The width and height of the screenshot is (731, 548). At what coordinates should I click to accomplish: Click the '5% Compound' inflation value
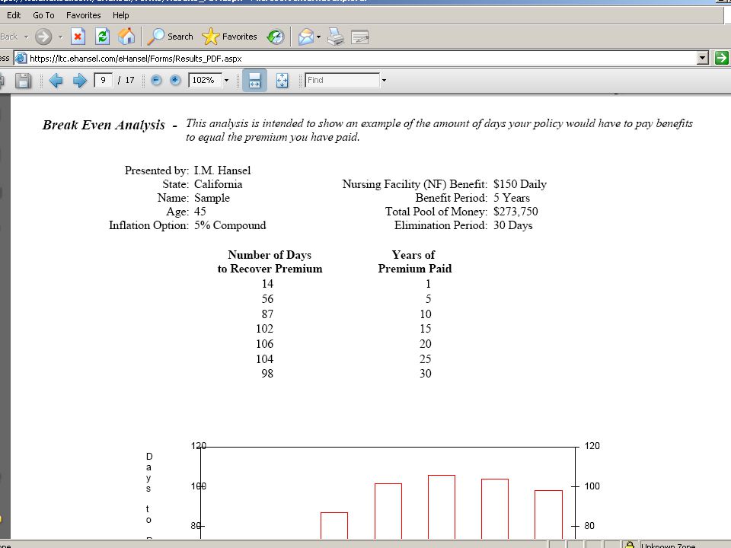pos(230,225)
